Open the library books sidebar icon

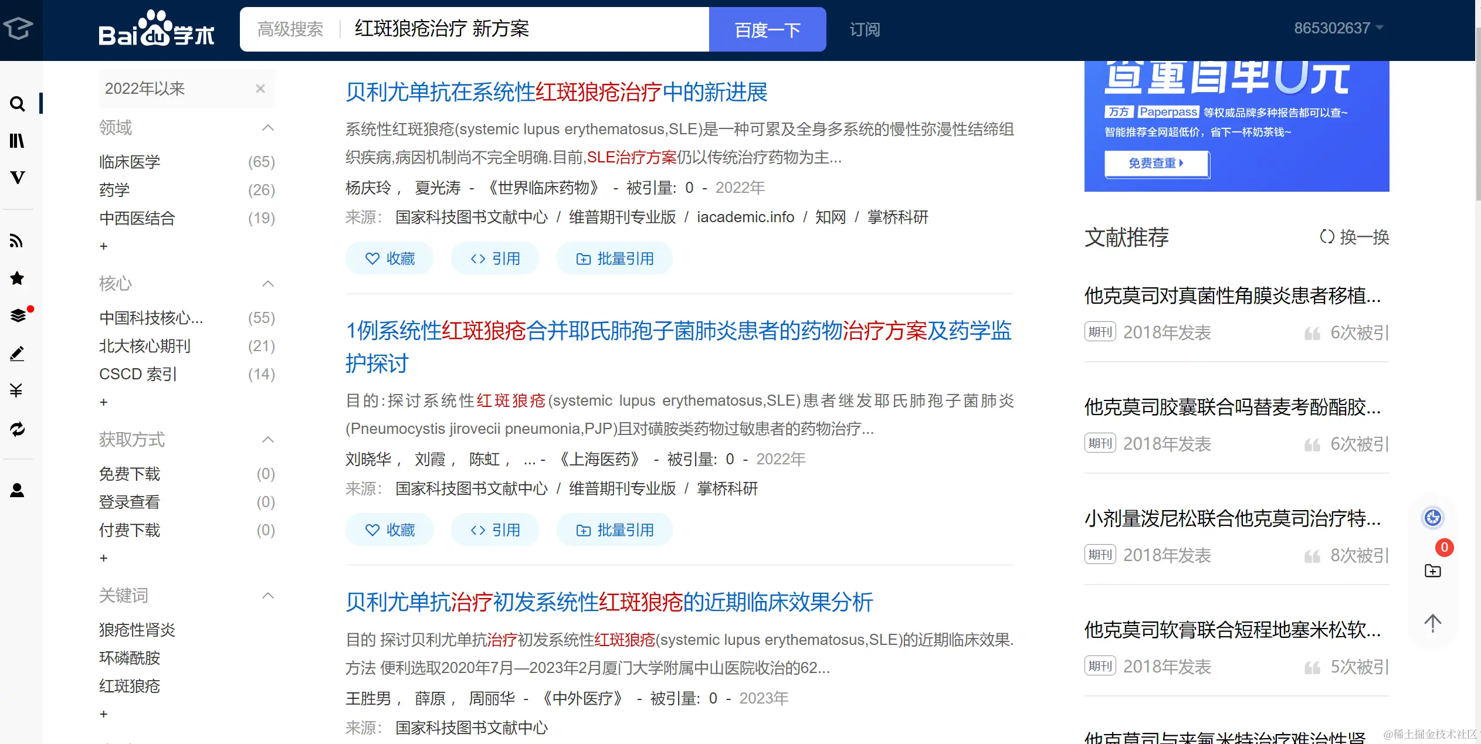[x=18, y=141]
